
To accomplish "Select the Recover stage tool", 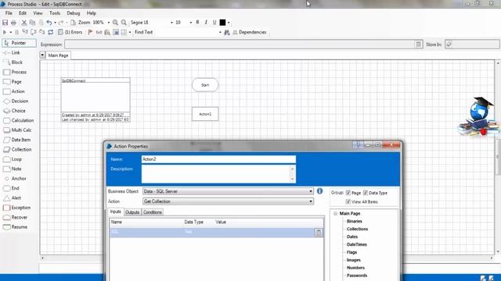I will click(16, 217).
